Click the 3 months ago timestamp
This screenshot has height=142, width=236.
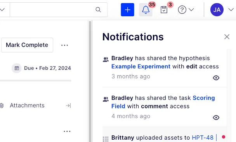131,76
